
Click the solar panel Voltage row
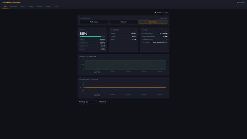click(123, 34)
